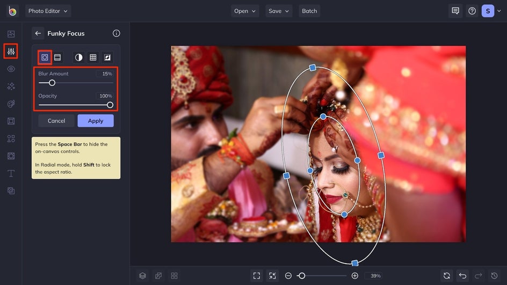
Task: Open the Graphics shapes sidebar icon
Action: (11, 138)
